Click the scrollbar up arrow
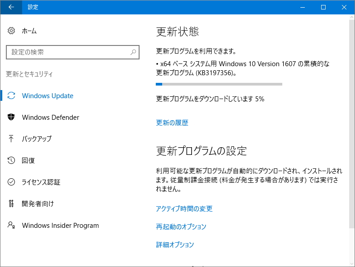Screen dimensions: 355x267 pyautogui.click(x=352, y=17)
